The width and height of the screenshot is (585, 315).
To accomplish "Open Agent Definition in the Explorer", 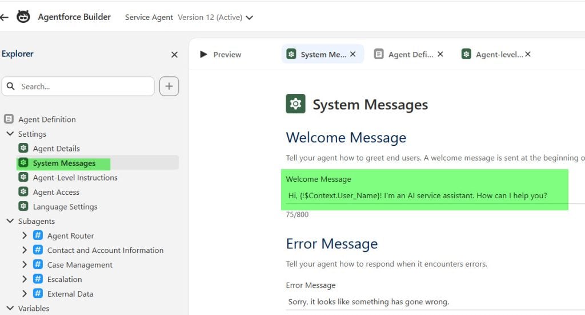I will click(x=47, y=120).
